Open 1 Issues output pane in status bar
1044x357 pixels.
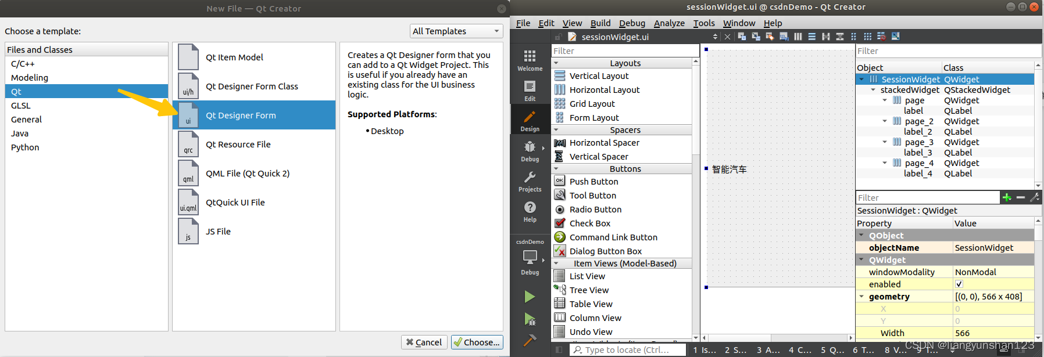point(704,349)
